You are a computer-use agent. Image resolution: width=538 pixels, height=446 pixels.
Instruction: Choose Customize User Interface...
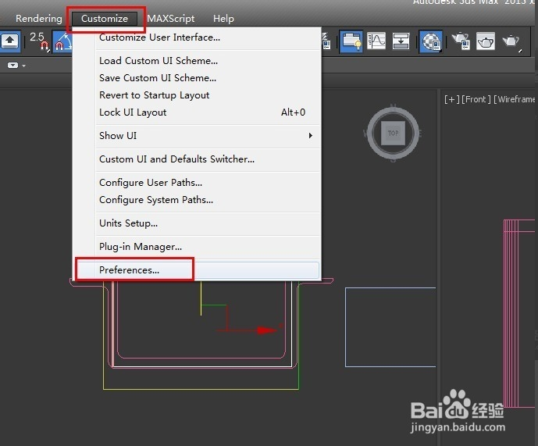[x=197, y=37]
